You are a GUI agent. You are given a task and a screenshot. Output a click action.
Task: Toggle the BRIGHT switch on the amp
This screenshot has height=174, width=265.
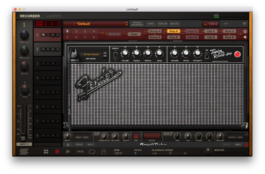pyautogui.click(x=115, y=55)
